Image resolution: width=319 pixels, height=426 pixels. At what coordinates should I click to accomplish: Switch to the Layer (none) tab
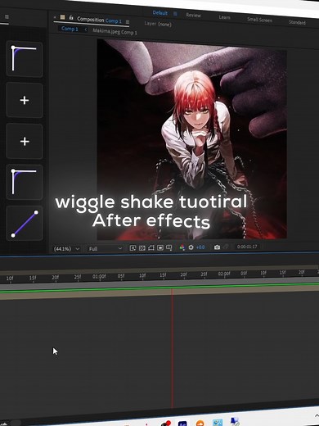158,24
